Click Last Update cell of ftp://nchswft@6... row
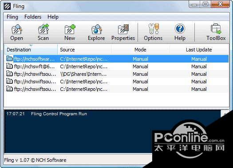Screen dimensions: 233x168 [x=199, y=66]
